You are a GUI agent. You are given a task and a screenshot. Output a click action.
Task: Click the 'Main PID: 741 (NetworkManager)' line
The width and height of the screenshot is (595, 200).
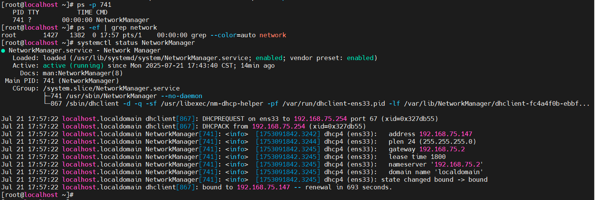point(62,81)
